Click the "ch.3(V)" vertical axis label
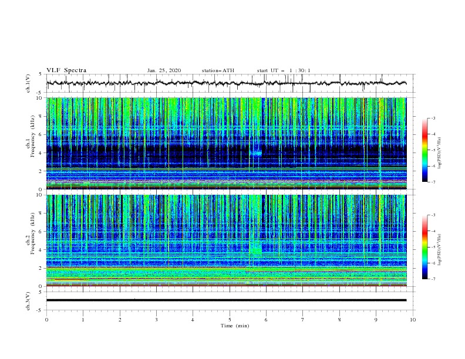 (28, 301)
